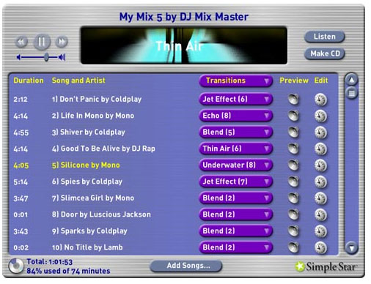Click edit clock icon for Silicone

[x=320, y=165]
